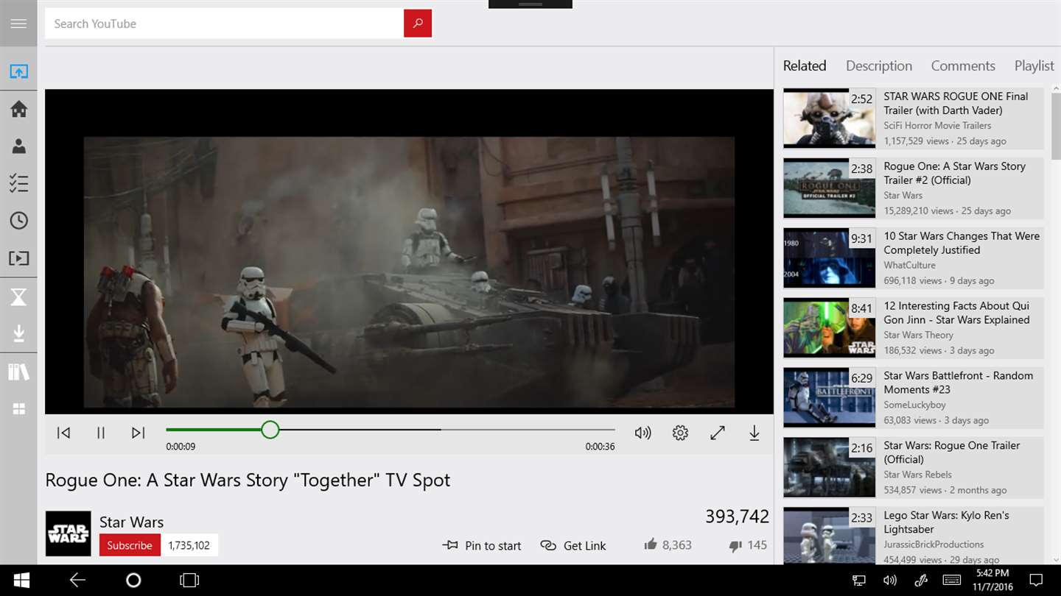Click the 1,735,102 subscriber count
The width and height of the screenshot is (1061, 596).
pyautogui.click(x=189, y=545)
